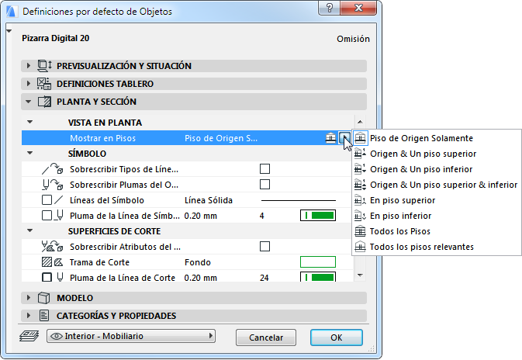Click the layers stack icon at bottom left
This screenshot has width=522, height=360.
29,336
